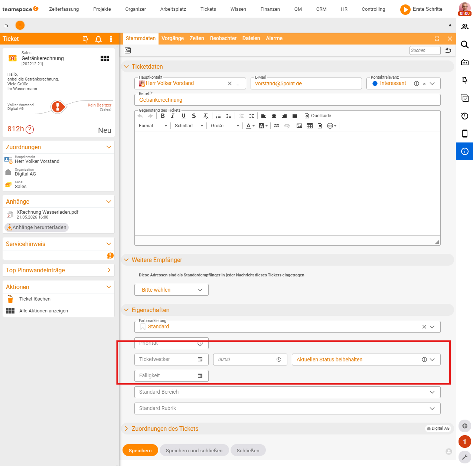Open the Zeiterfassung menu

pos(64,9)
